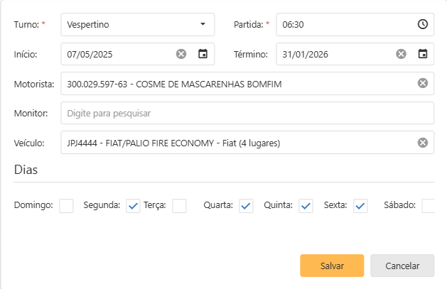Click the Veículo field with JPJ4444
The width and height of the screenshot is (447, 289).
point(247,142)
